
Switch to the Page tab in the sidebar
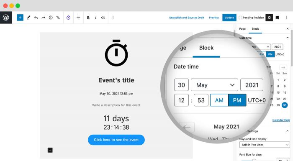coord(242,29)
